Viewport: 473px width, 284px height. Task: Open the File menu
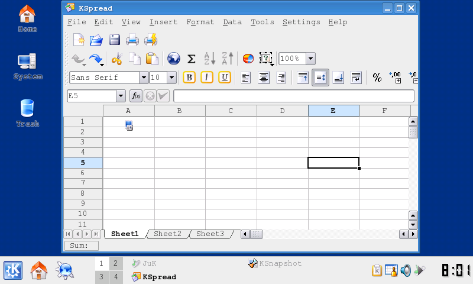tap(77, 22)
